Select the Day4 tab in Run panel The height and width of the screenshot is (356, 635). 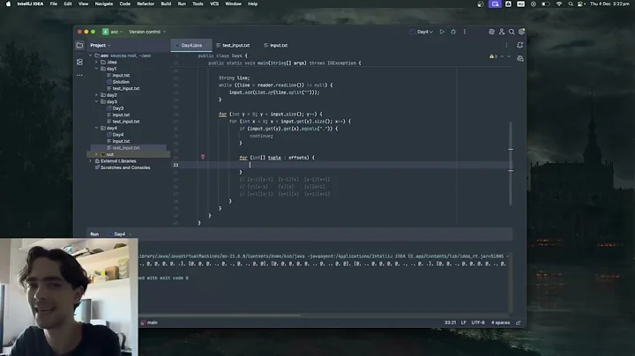pyautogui.click(x=119, y=234)
